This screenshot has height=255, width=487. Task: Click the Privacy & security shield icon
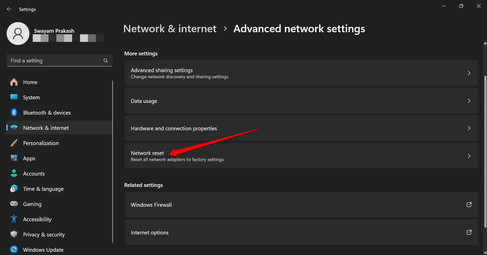coord(14,234)
